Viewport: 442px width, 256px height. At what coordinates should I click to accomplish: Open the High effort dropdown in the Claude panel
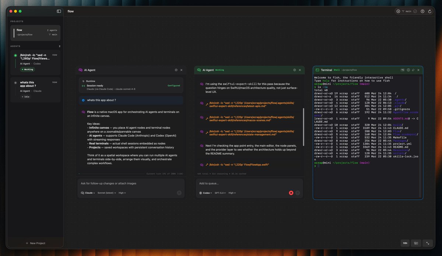click(x=122, y=193)
